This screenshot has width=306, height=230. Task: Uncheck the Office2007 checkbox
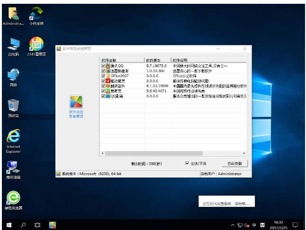103,76
